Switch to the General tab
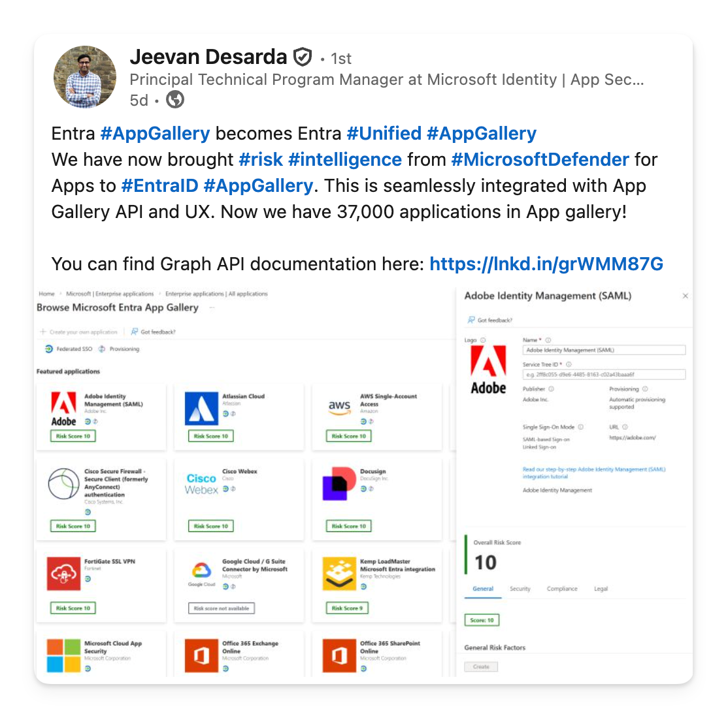This screenshot has width=728, height=718. (x=483, y=589)
